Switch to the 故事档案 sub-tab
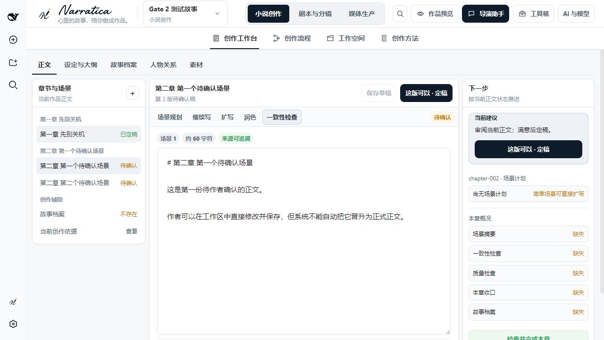 124,65
